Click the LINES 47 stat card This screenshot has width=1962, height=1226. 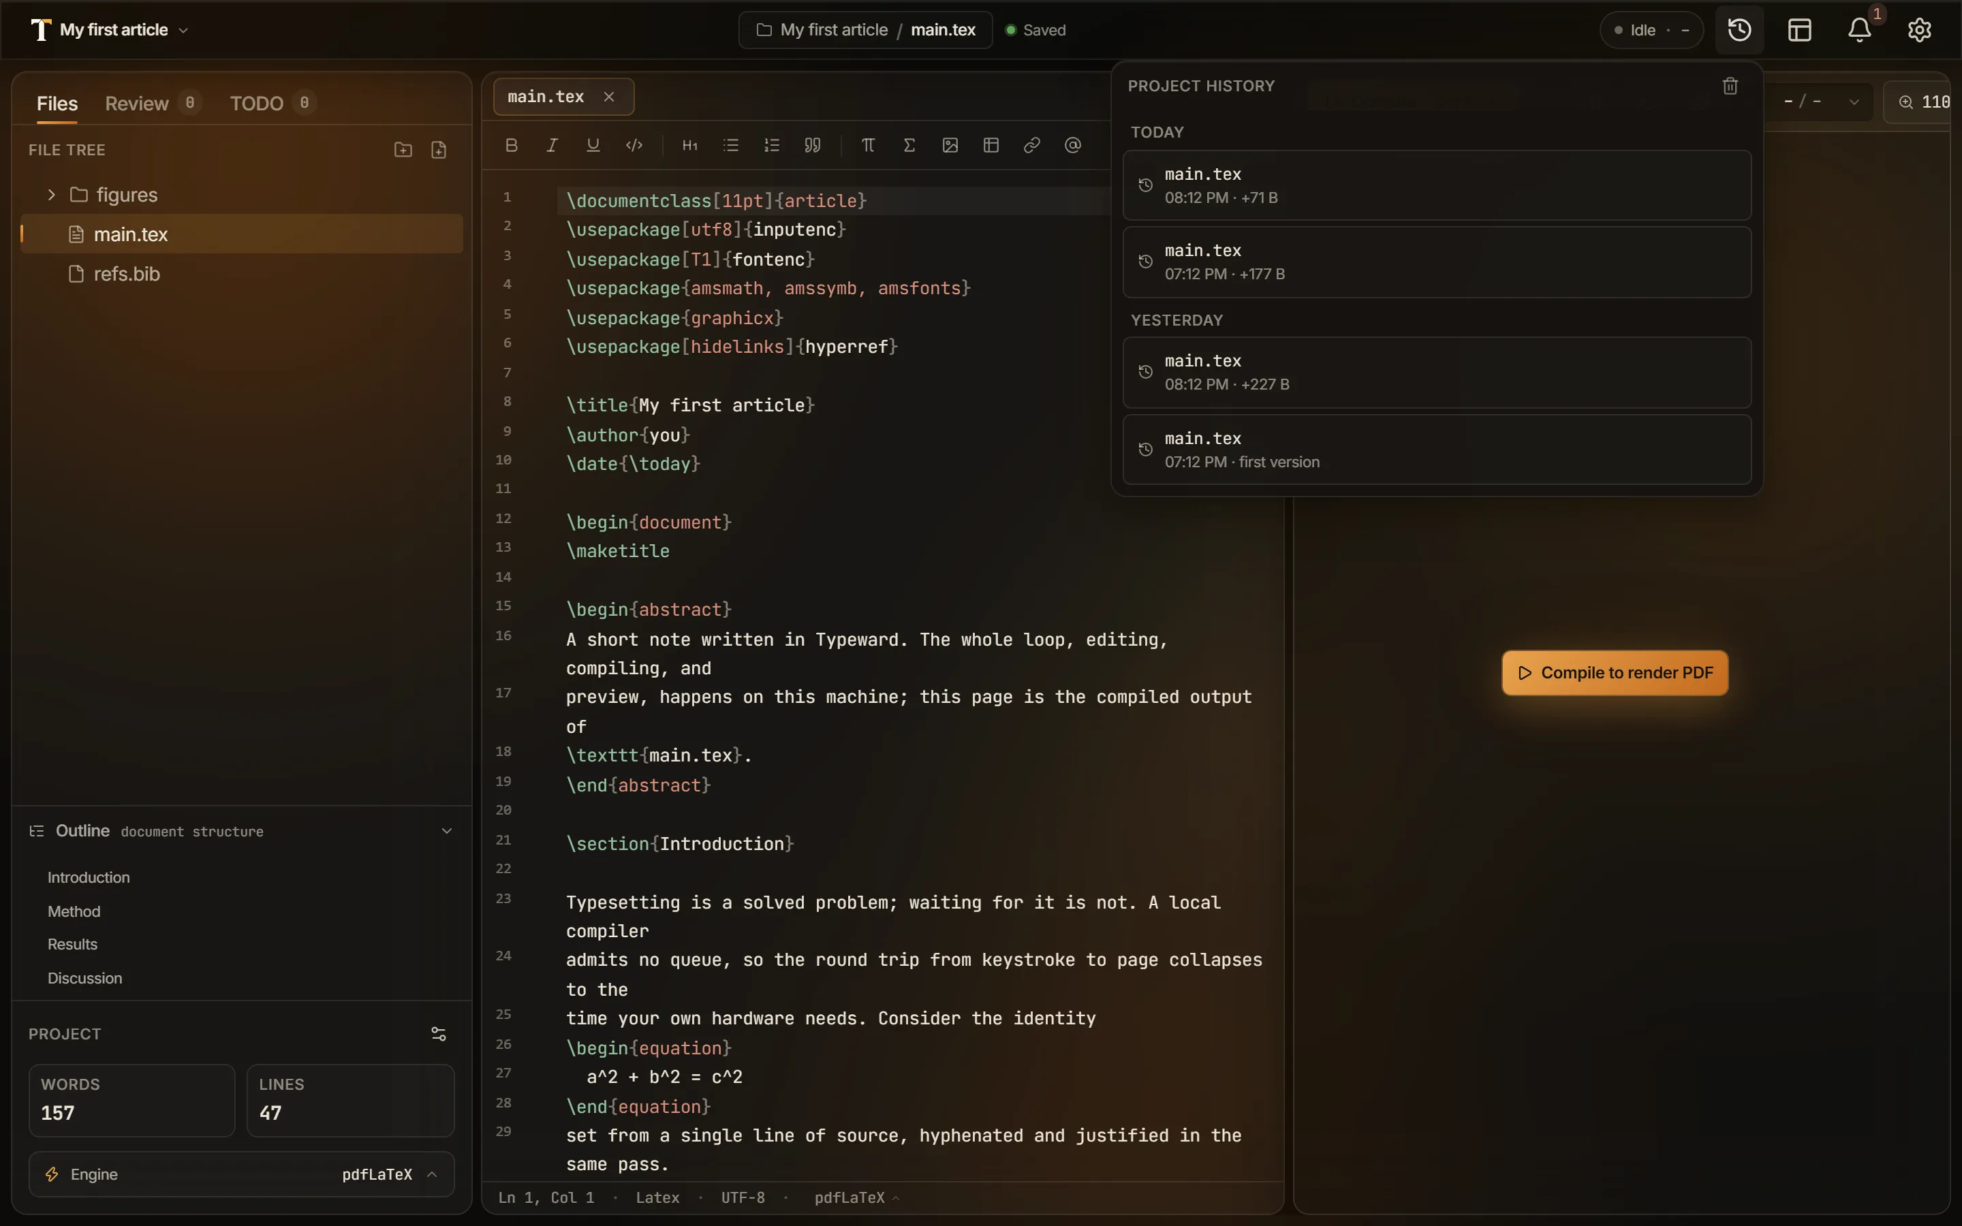click(350, 1100)
